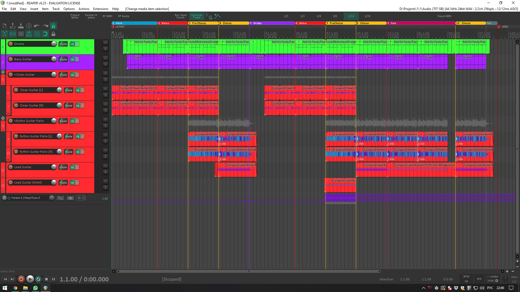The height and width of the screenshot is (292, 520).
Task: Toggle item grouping chain-link icon
Action: pyautogui.click(x=13, y=34)
